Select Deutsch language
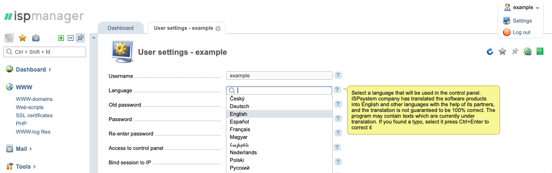Screen dimensions: 552x173 279,106
